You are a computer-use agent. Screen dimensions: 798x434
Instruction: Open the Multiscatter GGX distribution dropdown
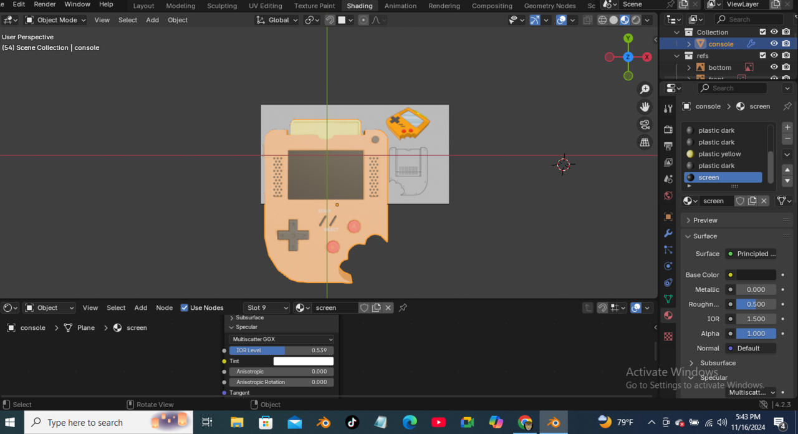coord(281,339)
